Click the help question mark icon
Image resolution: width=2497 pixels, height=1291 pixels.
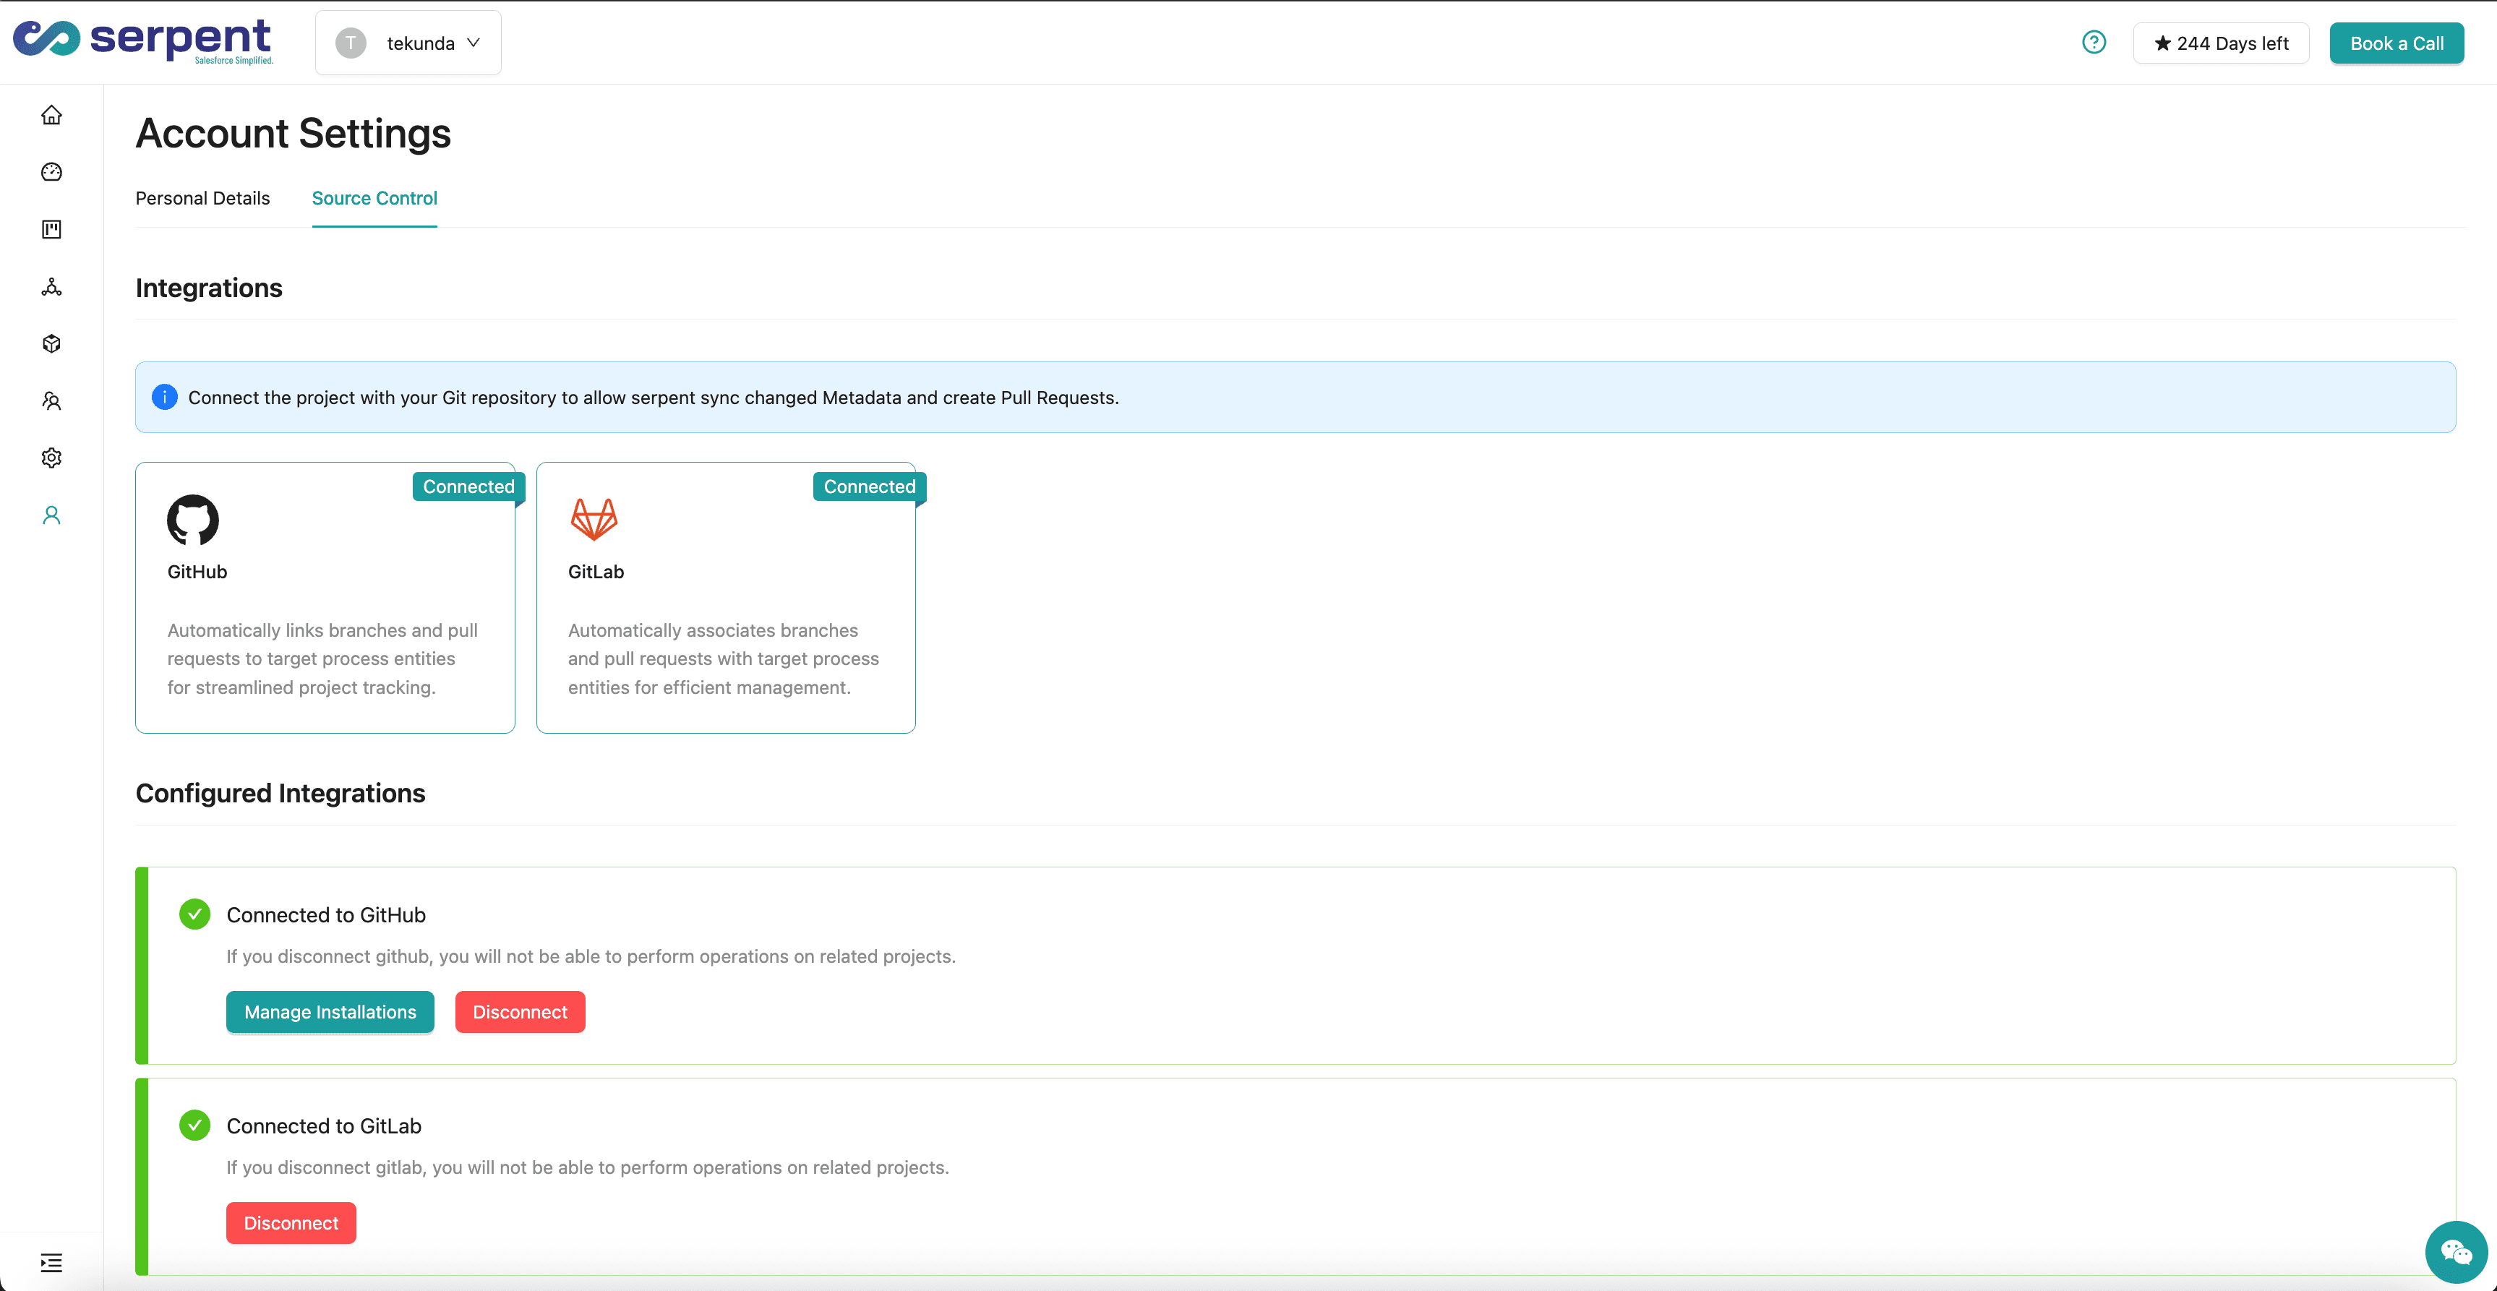click(x=2094, y=43)
